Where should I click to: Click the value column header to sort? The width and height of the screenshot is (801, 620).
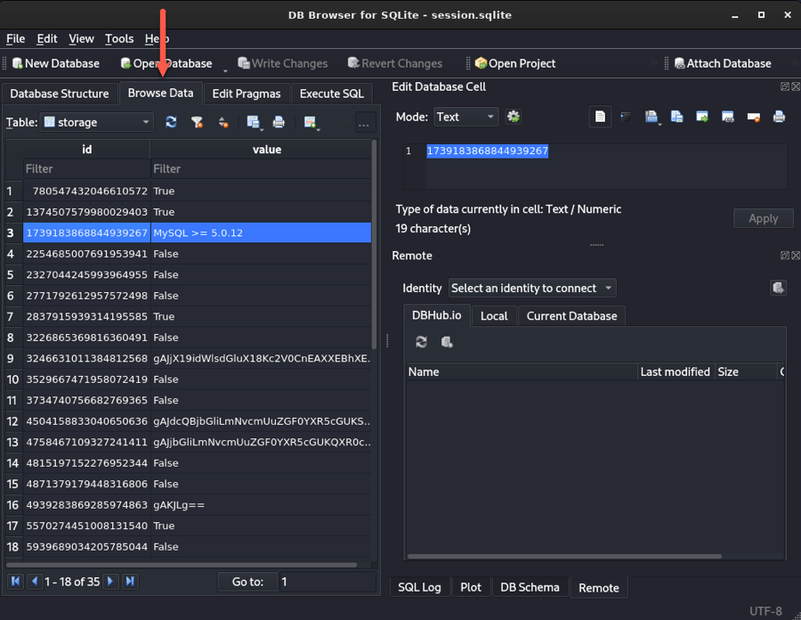[261, 150]
